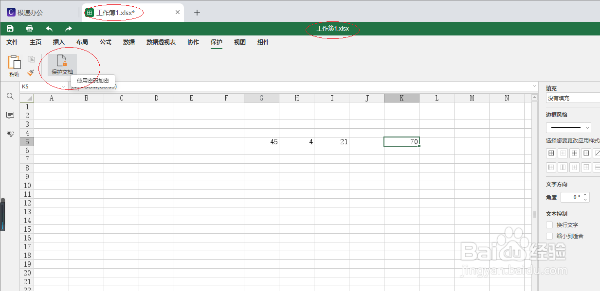This screenshot has width=600, height=291.
Task: Open the search magnifier in the left sidebar
Action: pos(10,96)
